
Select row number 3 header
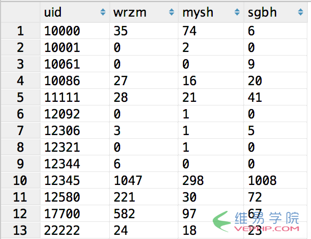pos(20,64)
